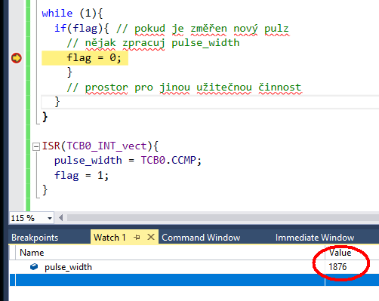Click the TCB0.CCMP expression in code

pyautogui.click(x=168, y=160)
